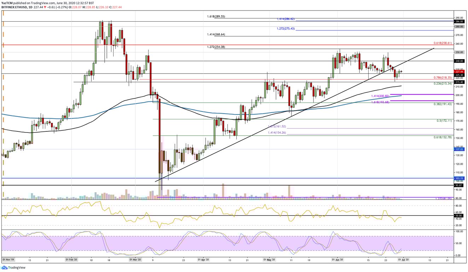Click the 137.22 price label on right scale

point(460,149)
